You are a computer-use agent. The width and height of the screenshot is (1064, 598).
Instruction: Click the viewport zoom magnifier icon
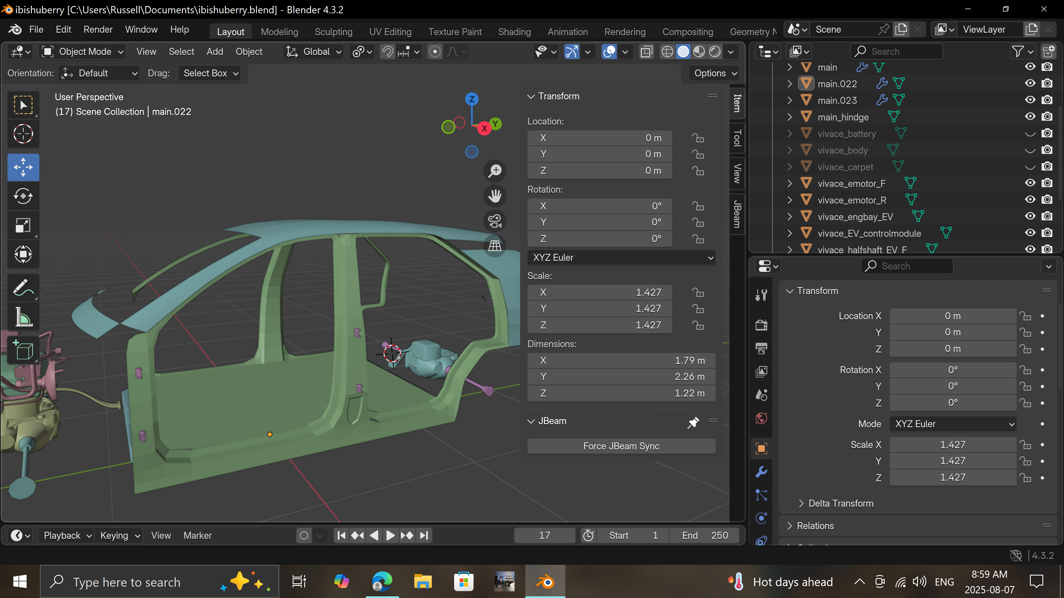click(495, 171)
